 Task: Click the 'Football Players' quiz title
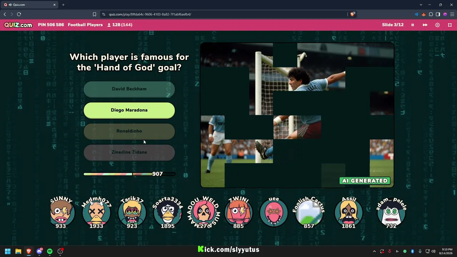coord(85,25)
